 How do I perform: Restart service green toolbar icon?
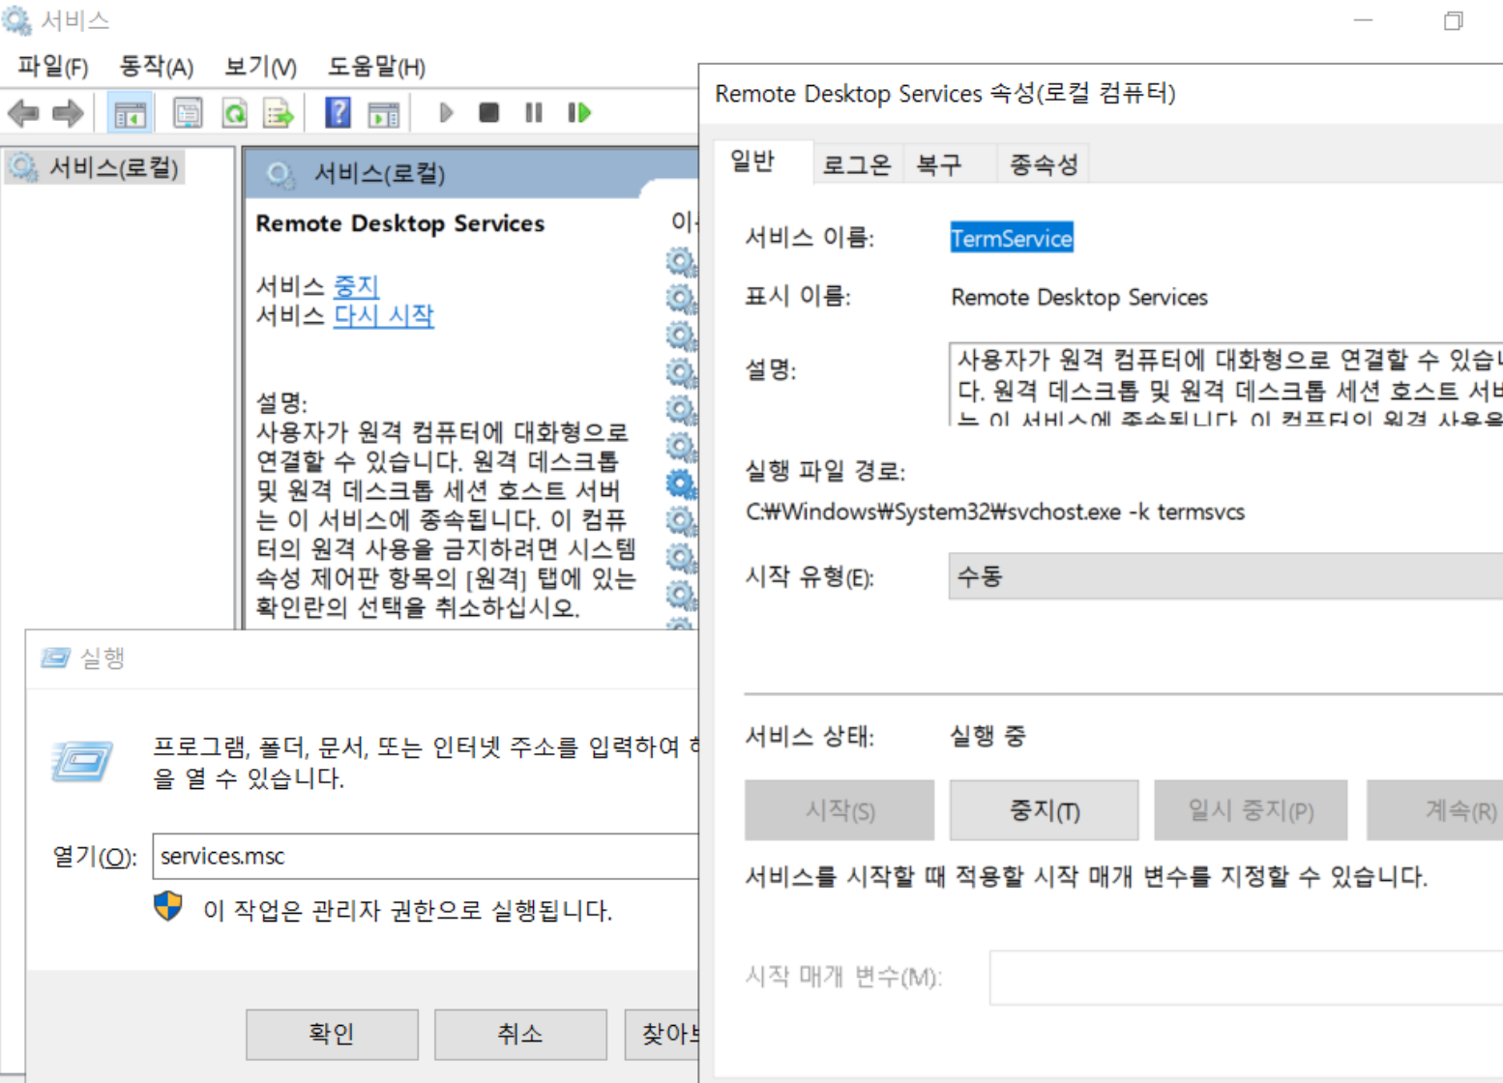(579, 113)
